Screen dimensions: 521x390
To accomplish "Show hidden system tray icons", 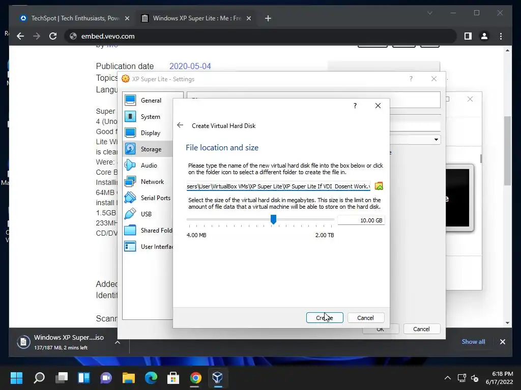I will coord(448,378).
